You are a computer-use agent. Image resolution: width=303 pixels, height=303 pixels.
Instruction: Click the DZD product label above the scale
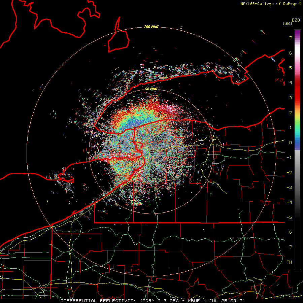click(296, 20)
